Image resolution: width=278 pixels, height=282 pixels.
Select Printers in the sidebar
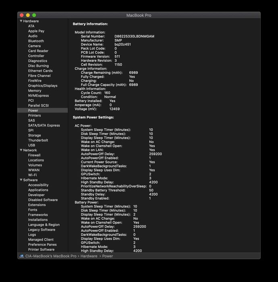pyautogui.click(x=35, y=115)
